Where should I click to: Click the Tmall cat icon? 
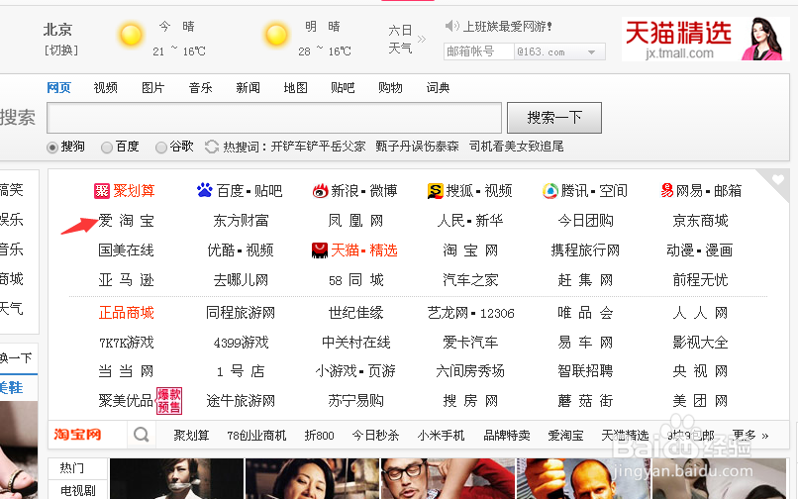coord(320,250)
